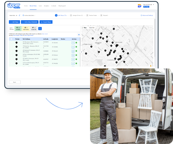This screenshot has width=173, height=144.
Task: Toggle visibility of Duplicate addresses
Action: pos(34,29)
